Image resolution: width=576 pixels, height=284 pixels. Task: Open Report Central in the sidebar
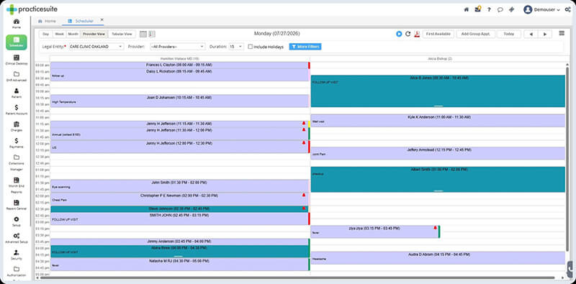click(16, 205)
